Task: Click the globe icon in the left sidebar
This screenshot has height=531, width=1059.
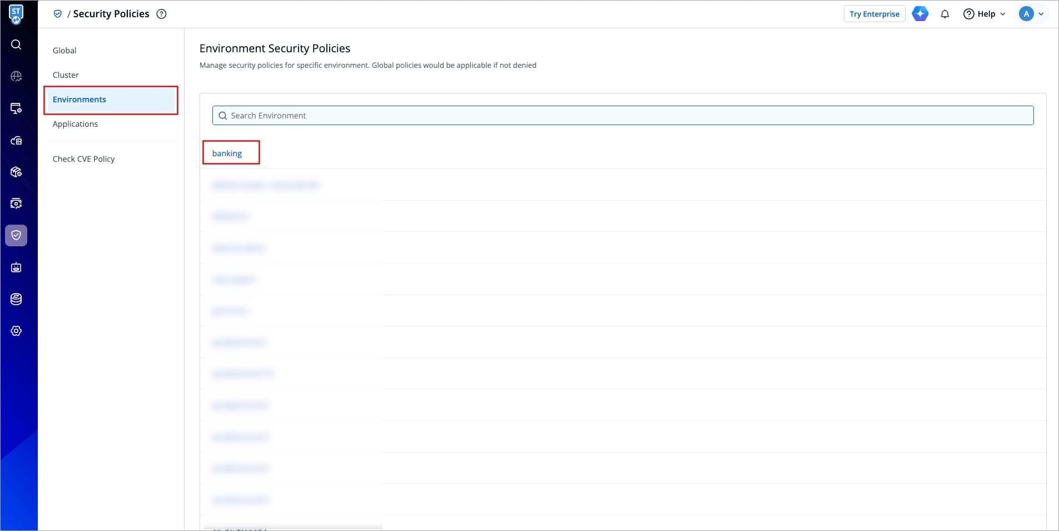Action: [16, 76]
